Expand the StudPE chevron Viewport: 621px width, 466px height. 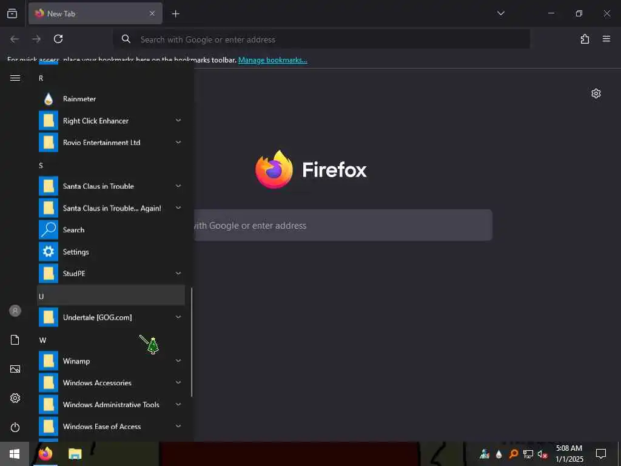coord(178,274)
